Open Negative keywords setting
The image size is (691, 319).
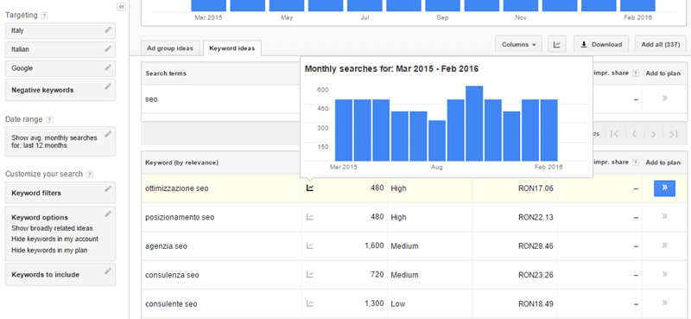(x=60, y=90)
